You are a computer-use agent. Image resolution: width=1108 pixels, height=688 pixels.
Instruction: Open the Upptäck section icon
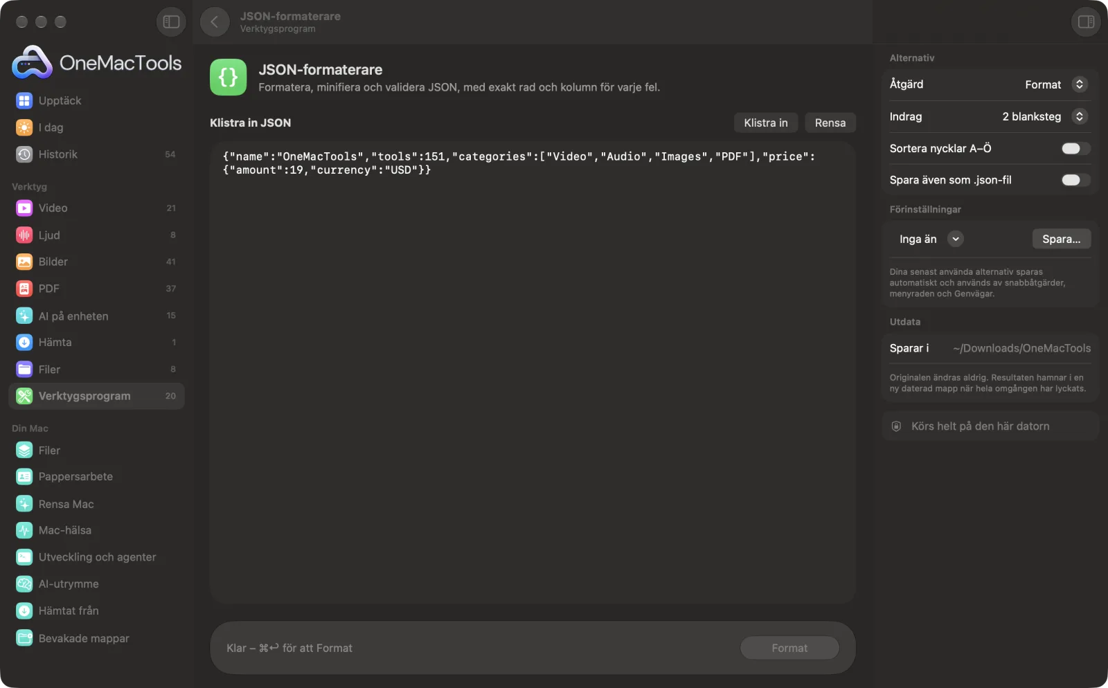(24, 101)
